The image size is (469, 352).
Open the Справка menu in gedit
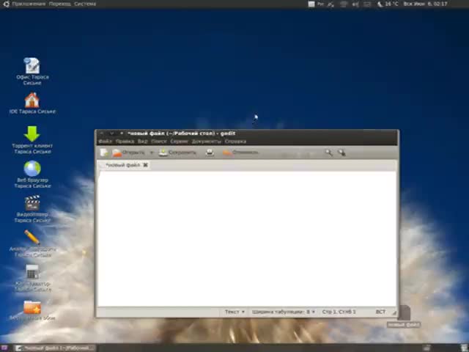(235, 141)
